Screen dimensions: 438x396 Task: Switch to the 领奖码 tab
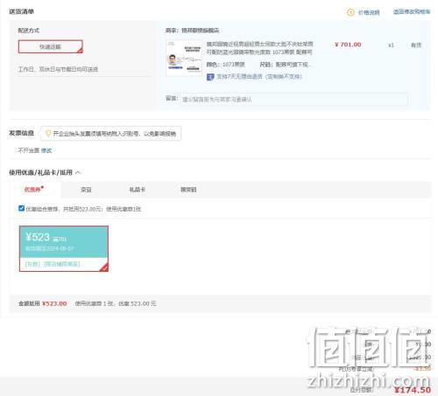click(188, 190)
